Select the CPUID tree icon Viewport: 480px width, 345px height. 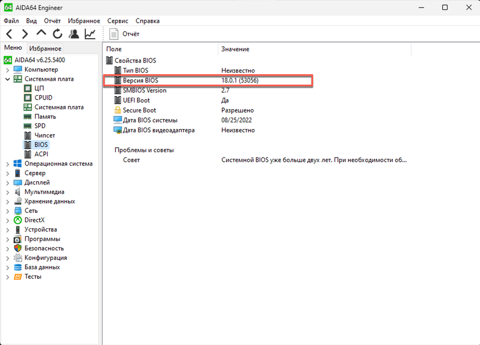tap(27, 98)
